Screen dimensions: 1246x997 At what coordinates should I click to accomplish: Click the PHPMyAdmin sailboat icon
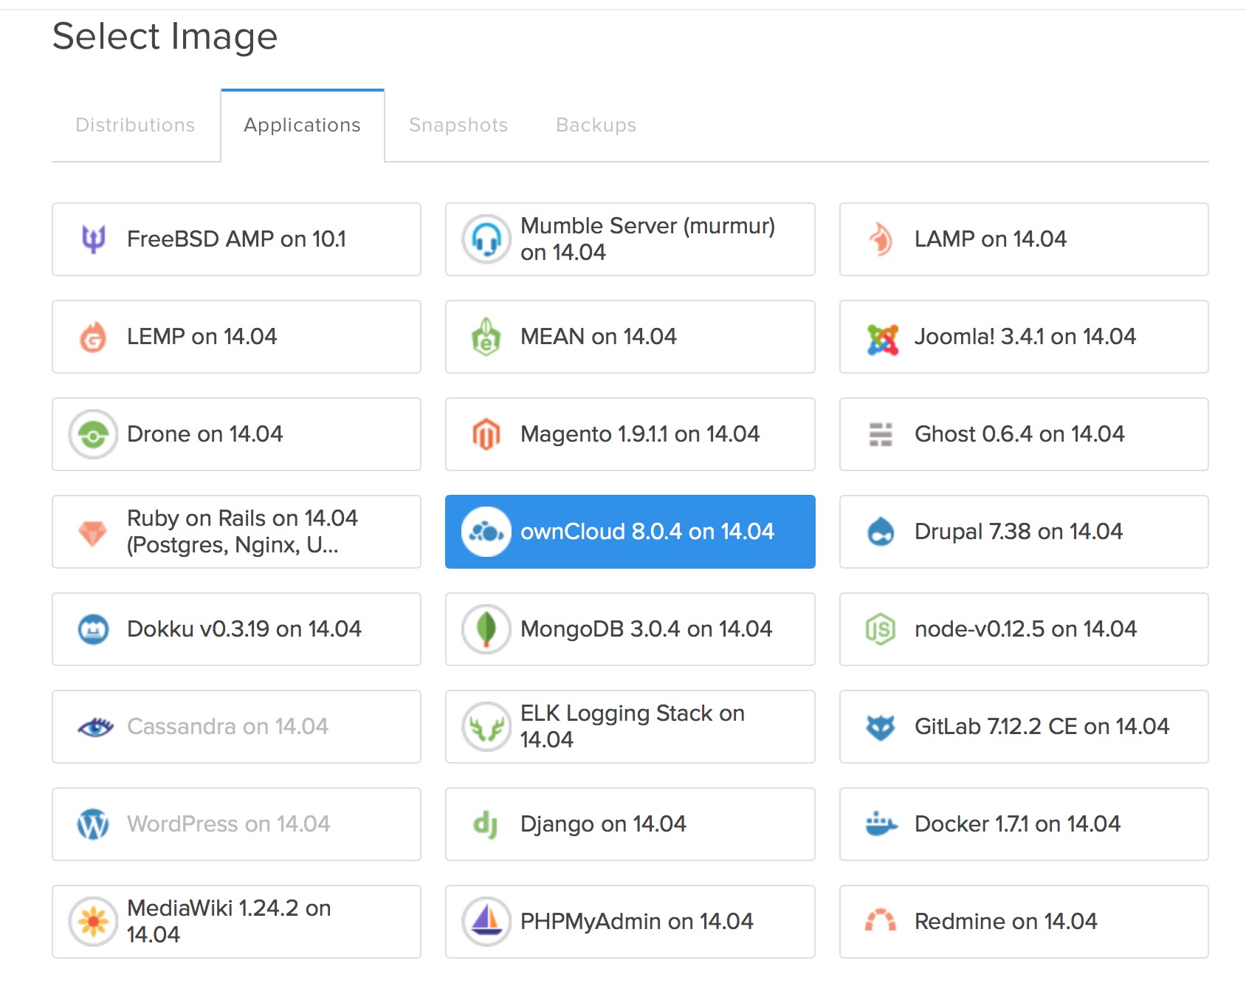point(486,922)
